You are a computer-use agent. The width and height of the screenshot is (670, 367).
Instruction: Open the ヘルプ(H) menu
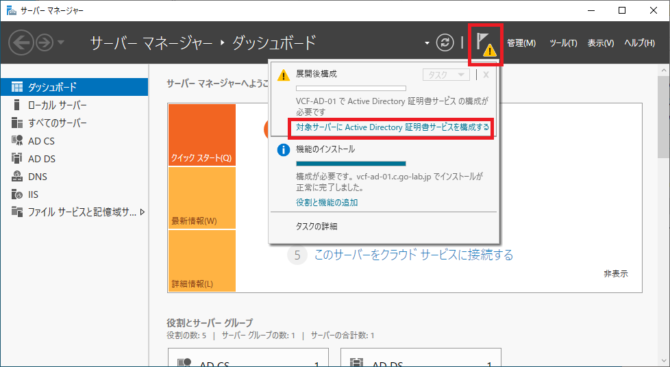point(639,43)
